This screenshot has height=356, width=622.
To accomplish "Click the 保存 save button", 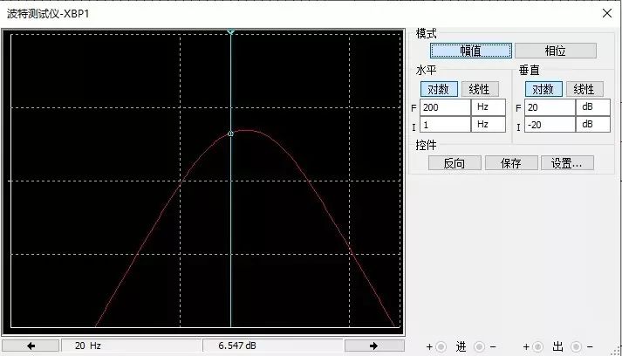I will [511, 162].
